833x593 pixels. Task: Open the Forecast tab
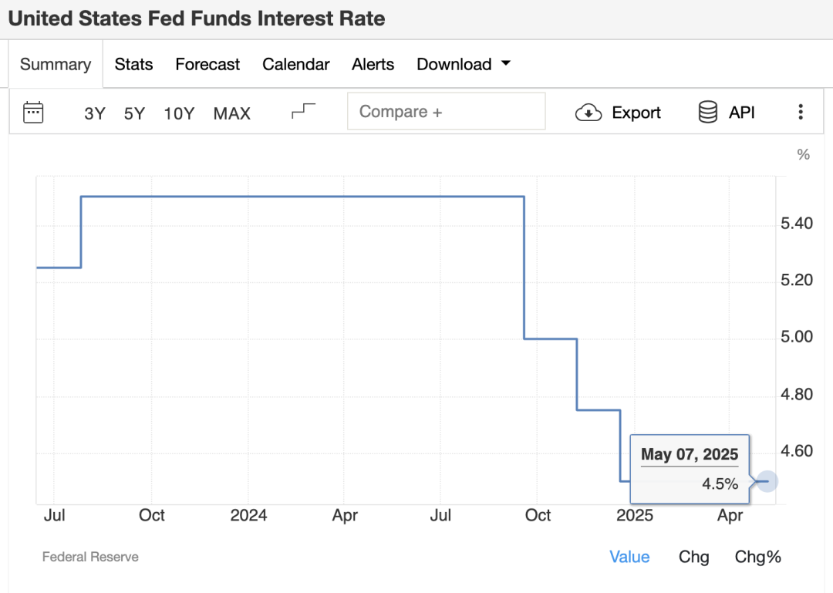[x=207, y=65]
